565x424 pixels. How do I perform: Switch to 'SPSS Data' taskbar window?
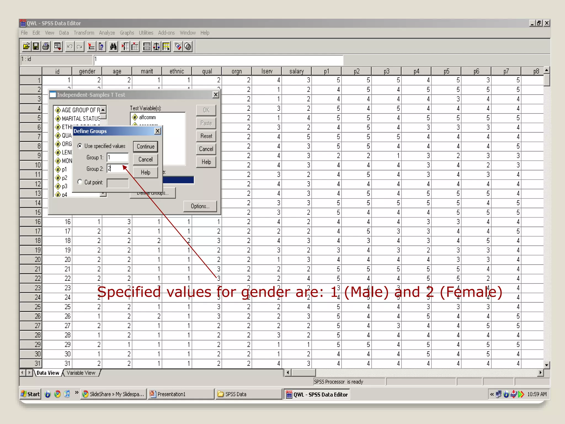tap(249, 394)
